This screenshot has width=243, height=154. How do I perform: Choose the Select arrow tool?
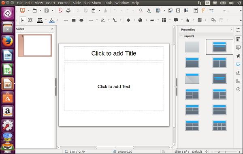tap(23, 20)
